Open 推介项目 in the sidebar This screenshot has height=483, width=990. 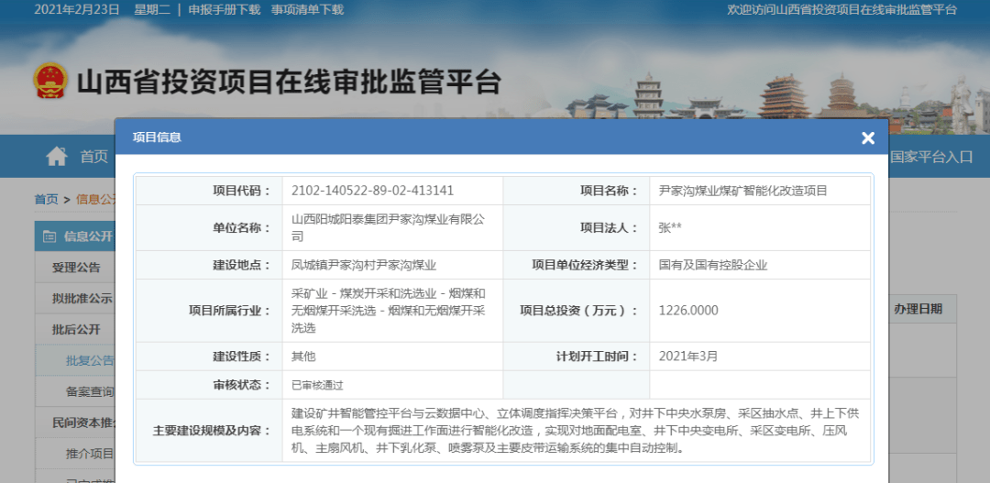(90, 454)
